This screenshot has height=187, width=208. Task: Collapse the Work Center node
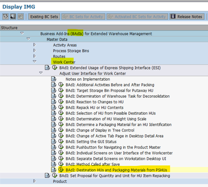pyautogui.click(x=35, y=62)
